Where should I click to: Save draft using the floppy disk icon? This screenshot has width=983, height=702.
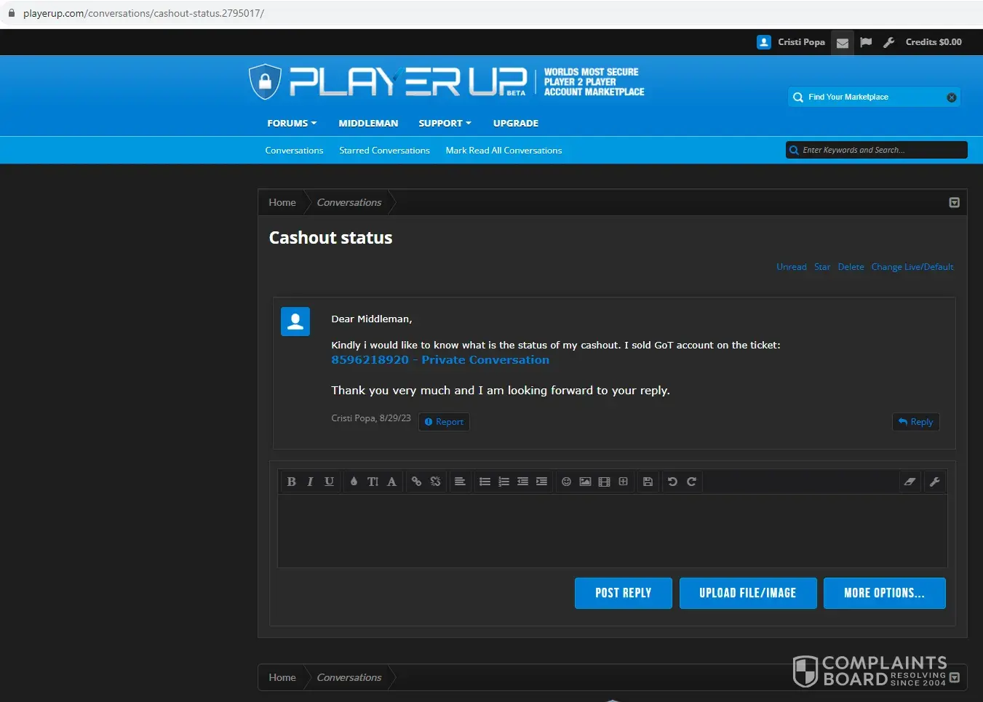click(x=648, y=482)
